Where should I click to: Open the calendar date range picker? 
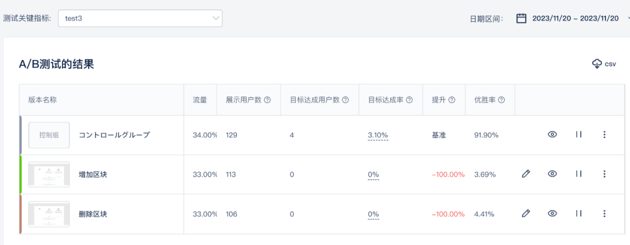(521, 19)
